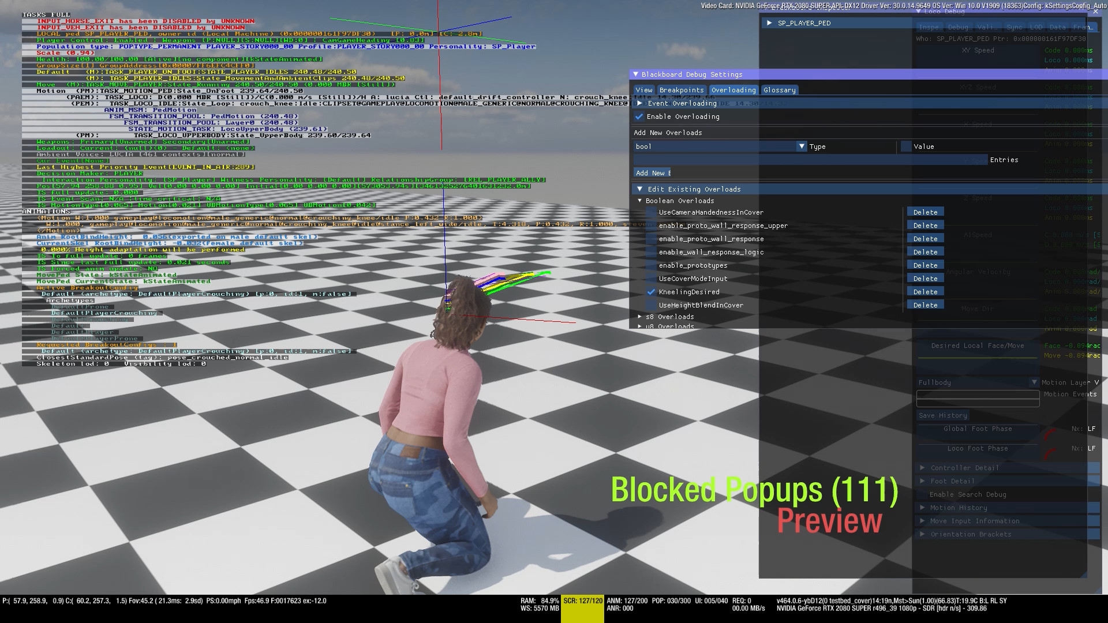Toggle the enable_prototypes checkbox
This screenshot has width=1108, height=623.
pos(652,265)
